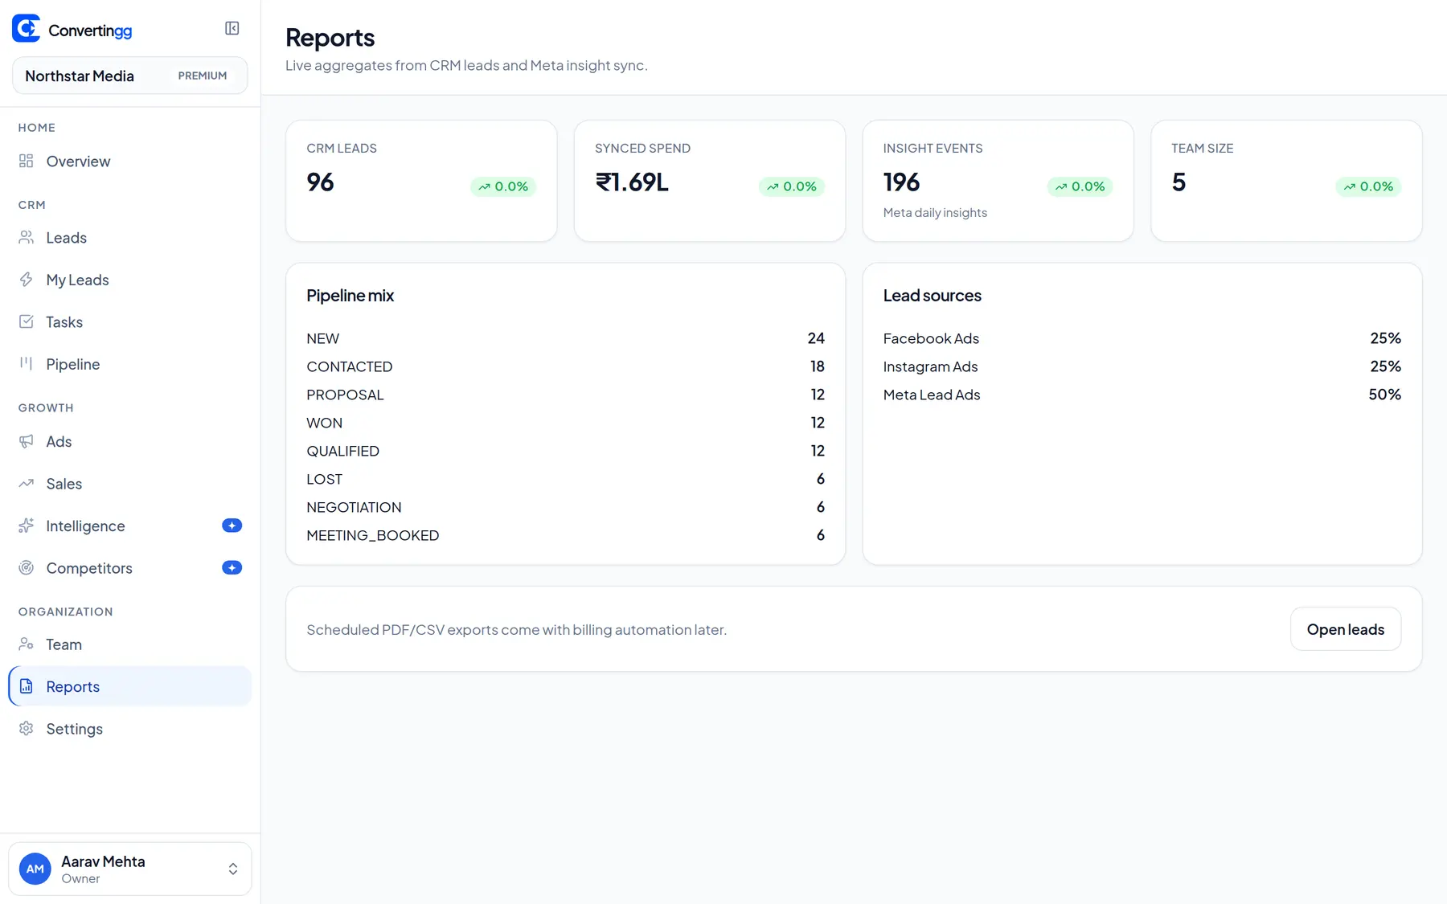1447x904 pixels.
Task: Click the Competitors target icon
Action: [x=27, y=568]
